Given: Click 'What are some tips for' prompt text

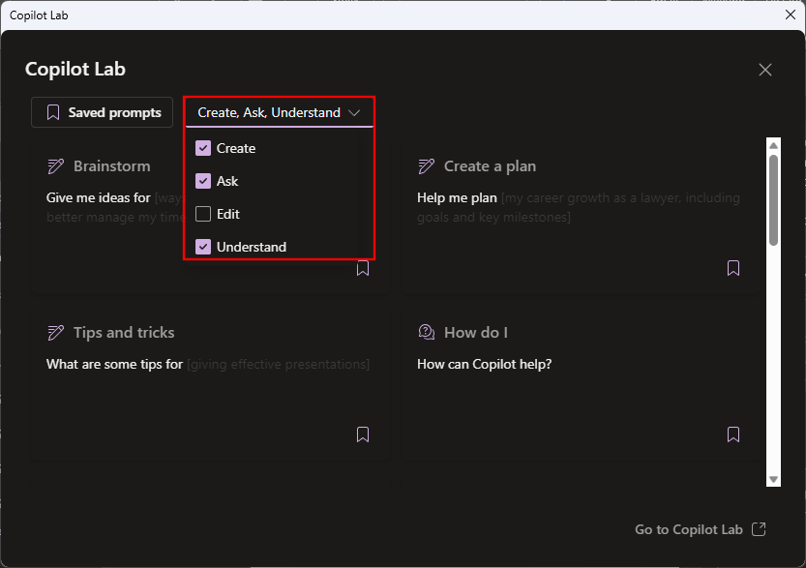Looking at the screenshot, I should 114,364.
